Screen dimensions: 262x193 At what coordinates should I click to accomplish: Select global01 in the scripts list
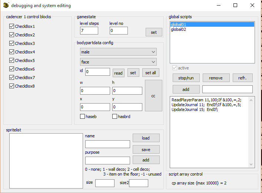[x=212, y=24]
